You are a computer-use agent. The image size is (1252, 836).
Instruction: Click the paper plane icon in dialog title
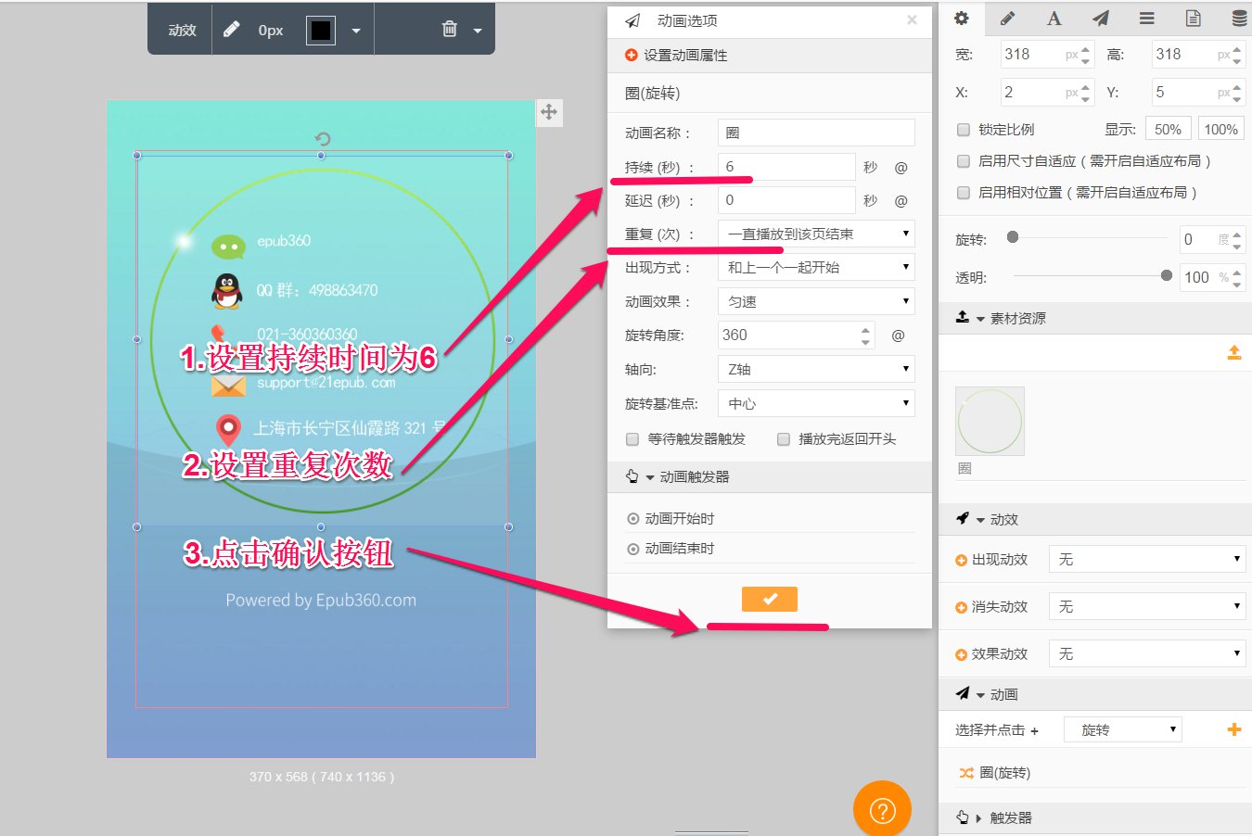coord(633,20)
